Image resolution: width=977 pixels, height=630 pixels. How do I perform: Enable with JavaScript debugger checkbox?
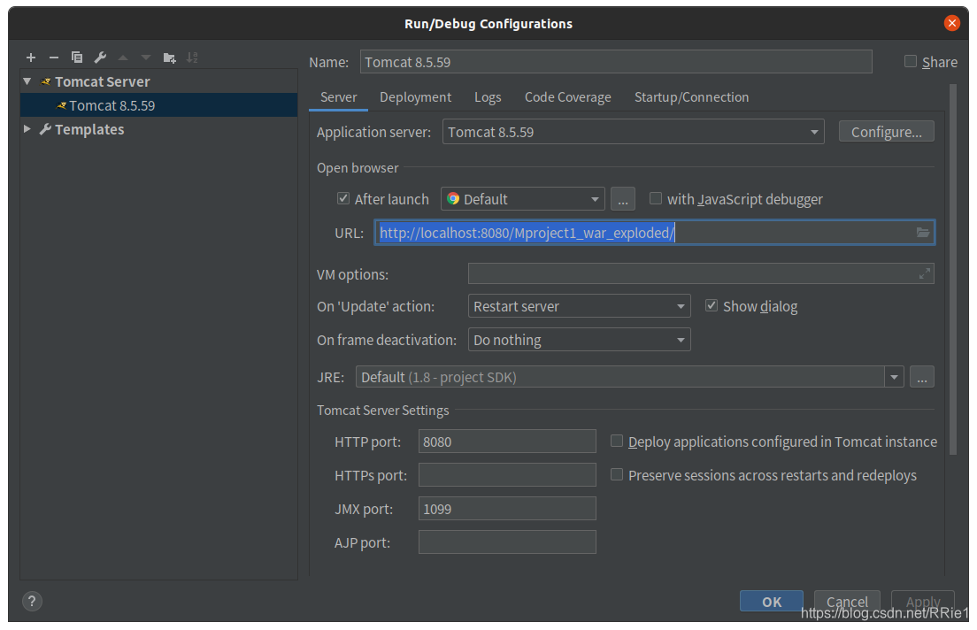tap(656, 198)
